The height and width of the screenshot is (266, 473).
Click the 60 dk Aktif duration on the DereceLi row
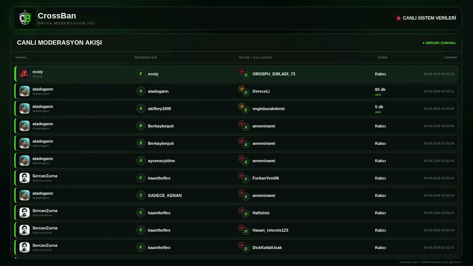point(380,91)
